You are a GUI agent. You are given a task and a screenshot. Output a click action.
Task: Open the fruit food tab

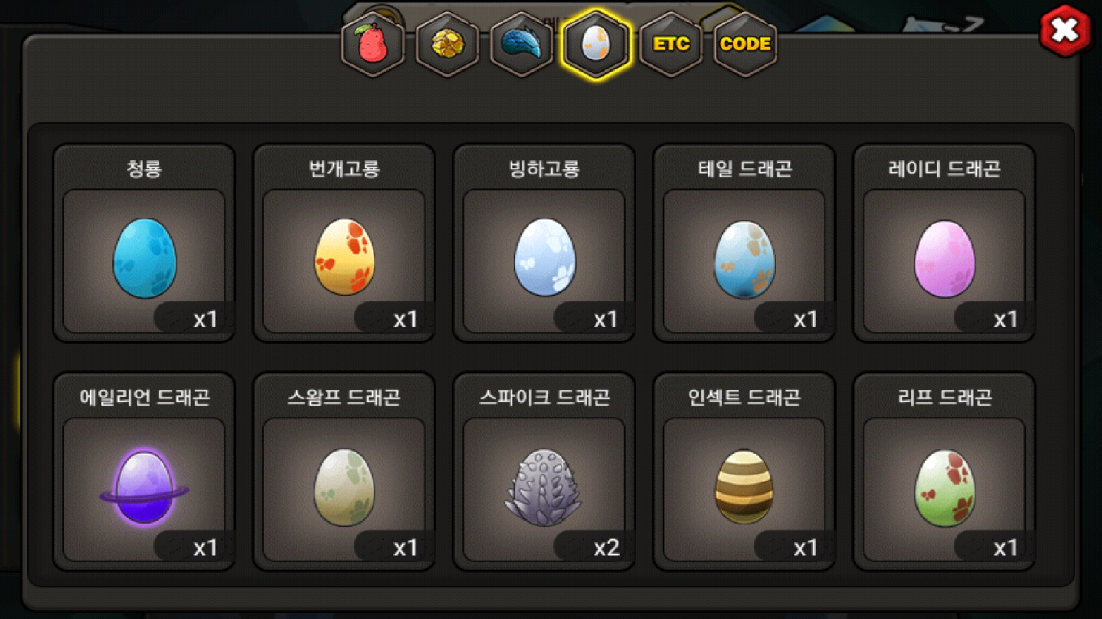tap(372, 44)
